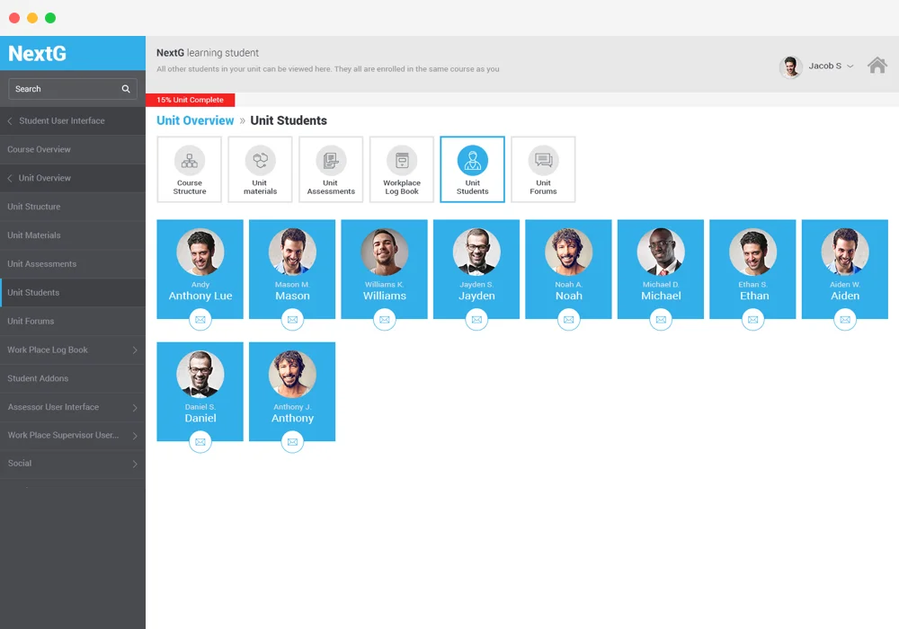Screen dimensions: 899x629
Task: Expand the Work Place Log Book section
Action: 73,350
